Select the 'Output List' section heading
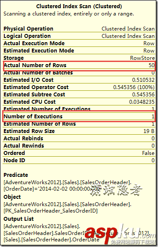The image size is (158, 247). pyautogui.click(x=19, y=219)
